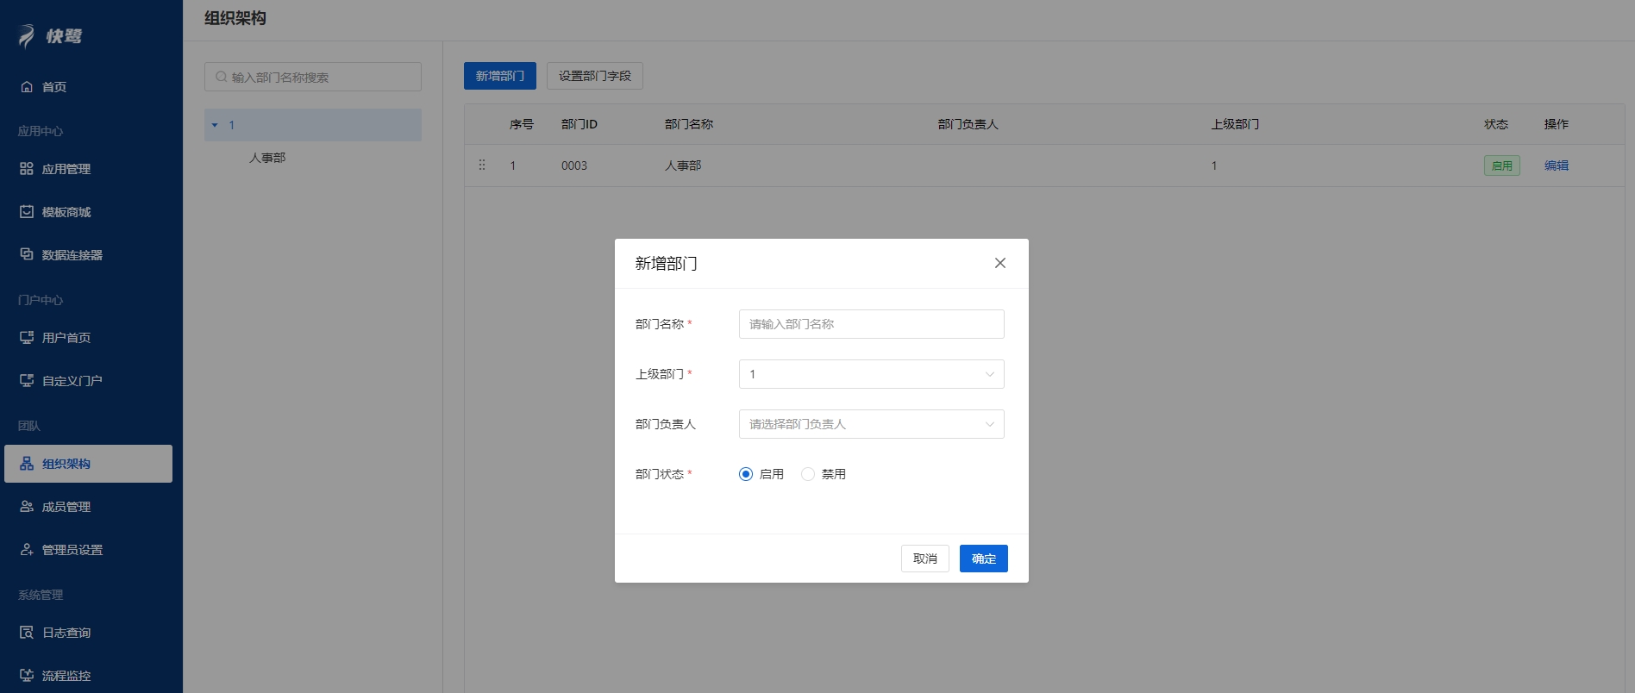Click the 组织架构 hierarchy icon
The height and width of the screenshot is (693, 1635).
(x=27, y=464)
